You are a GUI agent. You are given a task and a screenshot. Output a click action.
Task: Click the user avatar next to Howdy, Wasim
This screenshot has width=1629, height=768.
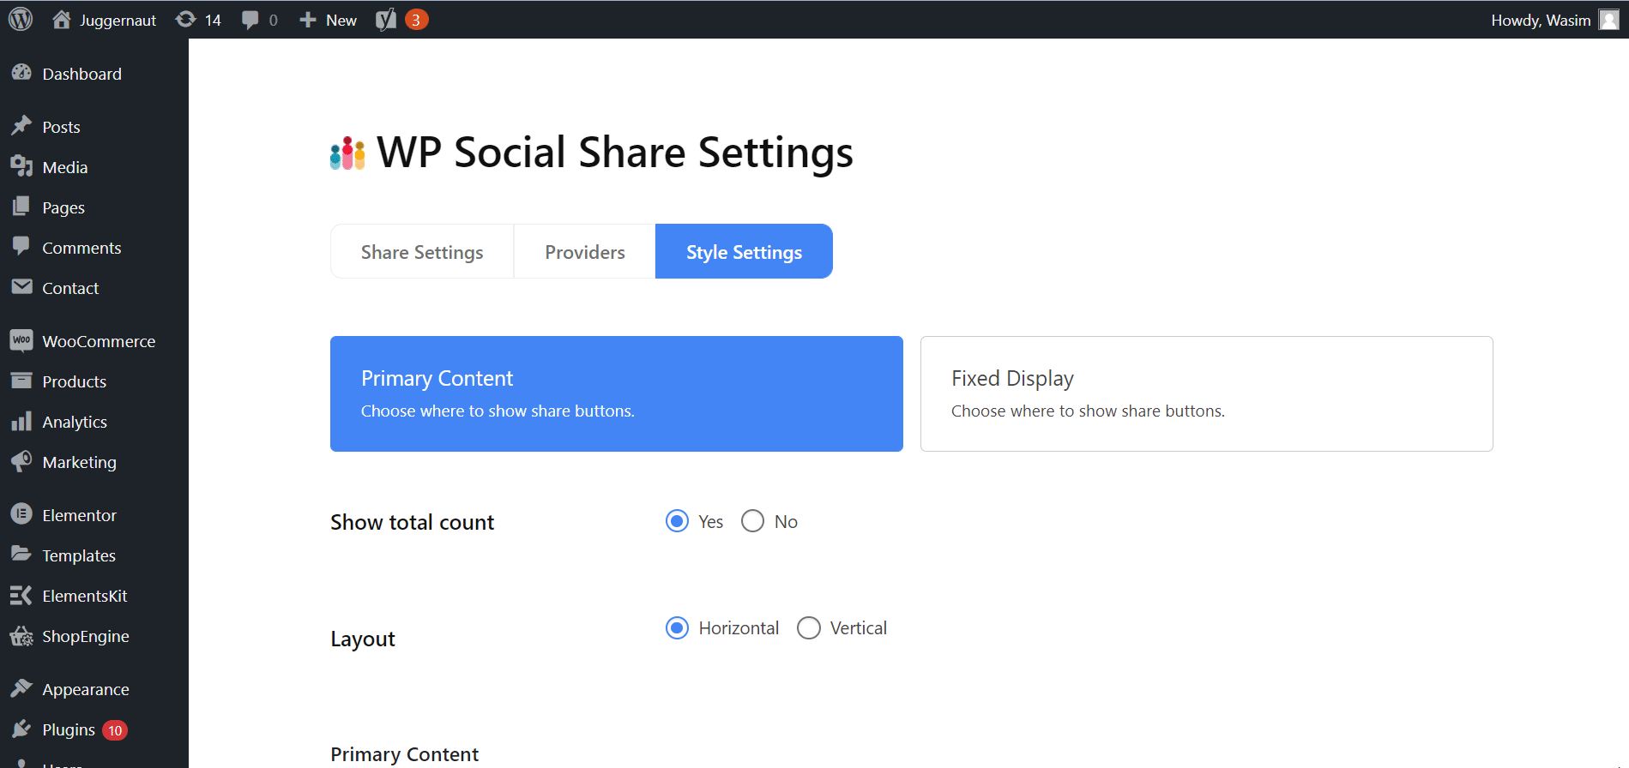[1608, 20]
